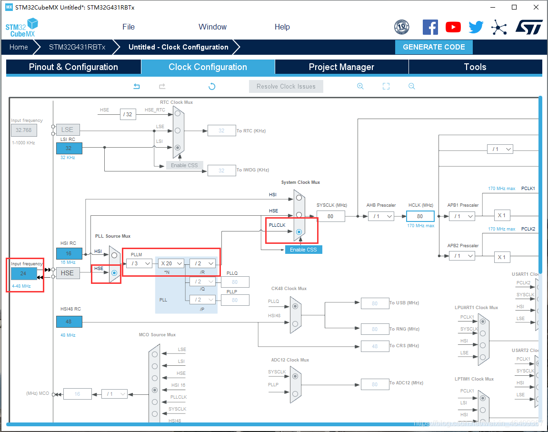Select HSI in the System Clock Mux
The height and width of the screenshot is (432, 548).
[x=299, y=198]
